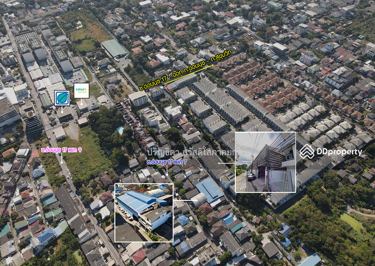This screenshot has height=266, width=375.
Task: Click the pink ซ.อ่อนนุช 17 แยก 7 label
Action: coord(166,162)
